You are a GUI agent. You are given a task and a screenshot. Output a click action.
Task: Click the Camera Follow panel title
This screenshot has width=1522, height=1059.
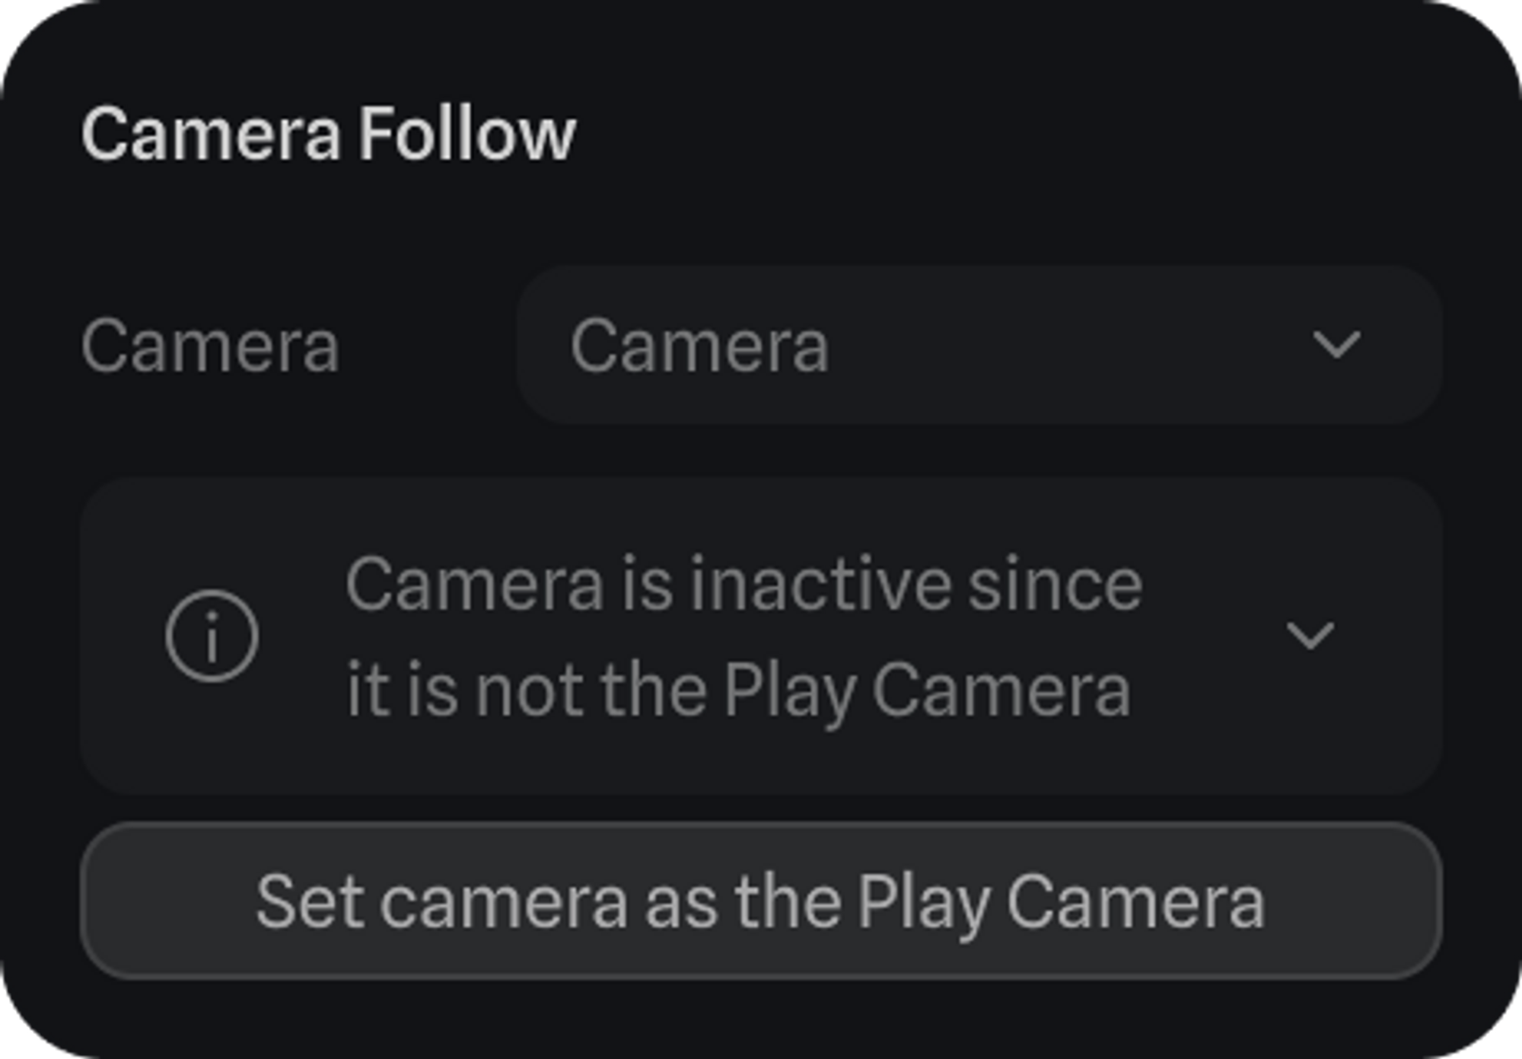[x=328, y=135]
